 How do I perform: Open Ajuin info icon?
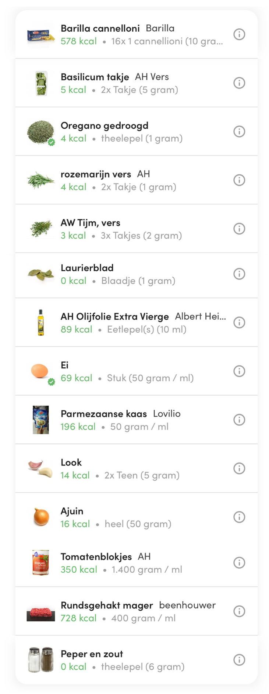[x=239, y=517]
